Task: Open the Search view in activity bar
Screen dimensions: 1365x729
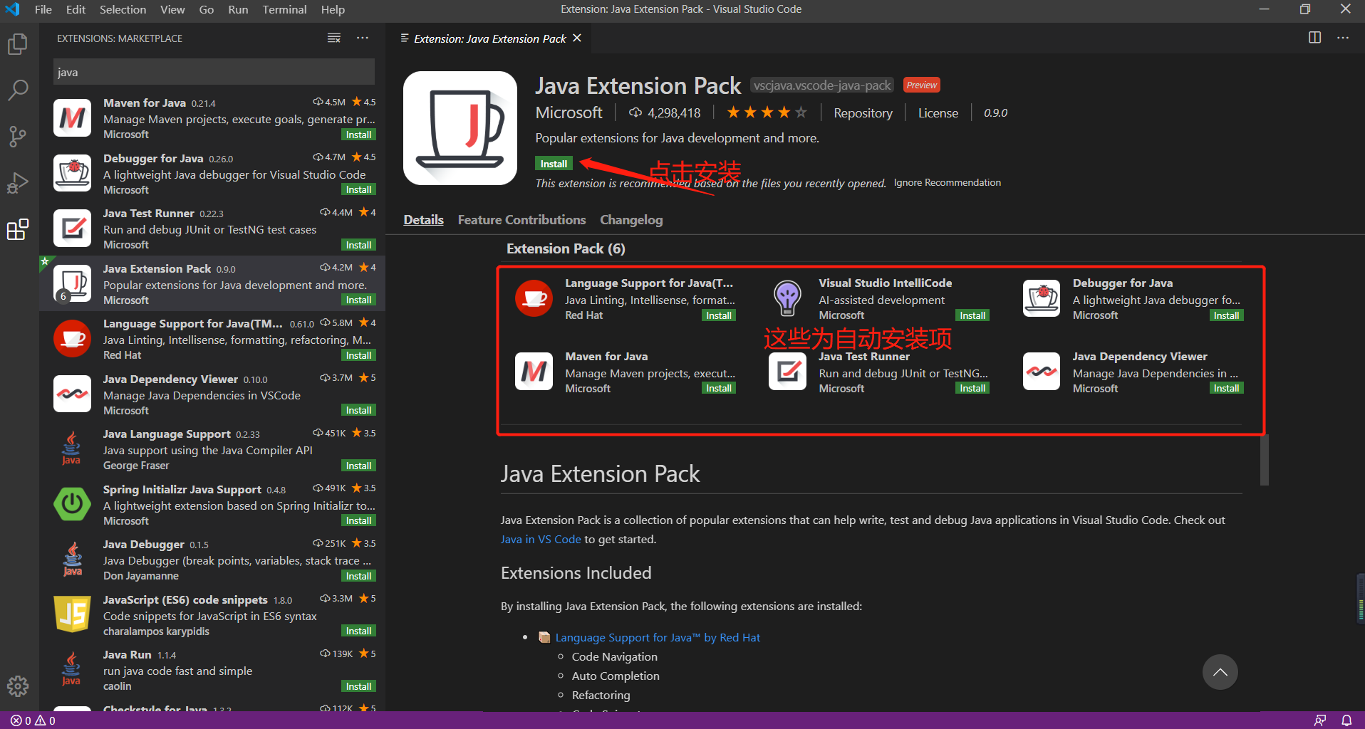Action: pyautogui.click(x=18, y=90)
